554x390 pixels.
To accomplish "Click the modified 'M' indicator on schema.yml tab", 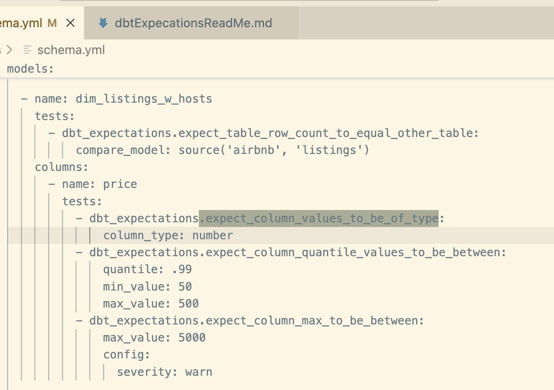I will [x=52, y=23].
